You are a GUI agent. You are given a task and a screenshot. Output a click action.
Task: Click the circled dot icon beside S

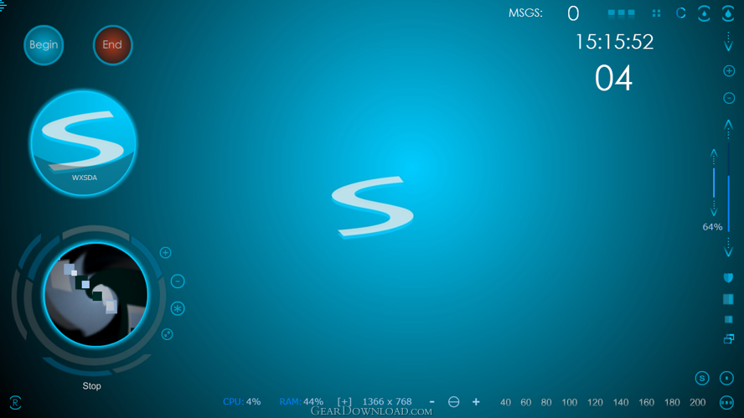726,378
